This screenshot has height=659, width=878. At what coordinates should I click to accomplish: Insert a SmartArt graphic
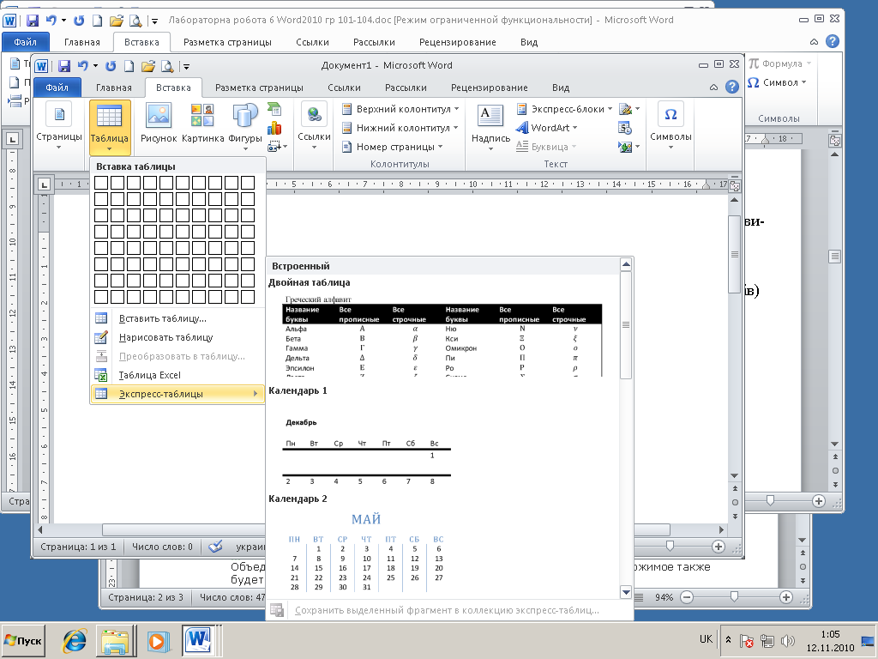point(274,109)
